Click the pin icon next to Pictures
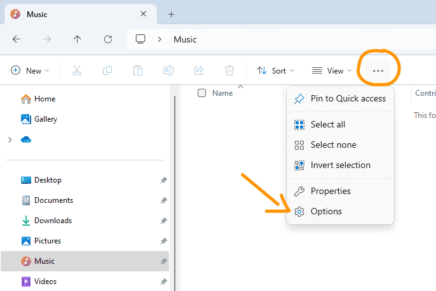Viewport: 436px width, 291px height. tap(163, 241)
